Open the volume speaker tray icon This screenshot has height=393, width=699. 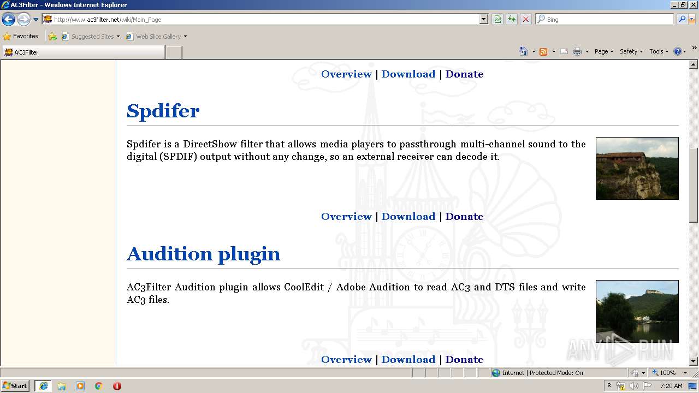[633, 386]
